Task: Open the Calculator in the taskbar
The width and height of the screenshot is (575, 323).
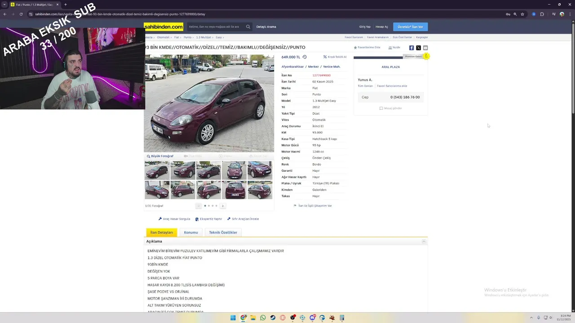Action: (x=342, y=318)
